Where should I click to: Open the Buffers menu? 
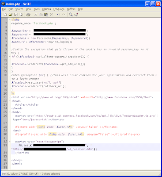(x=71, y=9)
